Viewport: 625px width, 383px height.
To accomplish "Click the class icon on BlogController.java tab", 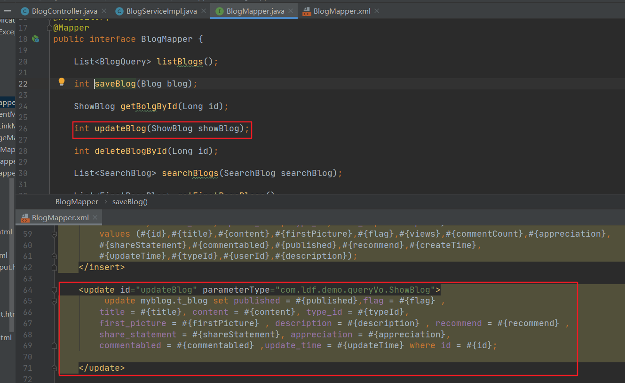I will 25,11.
